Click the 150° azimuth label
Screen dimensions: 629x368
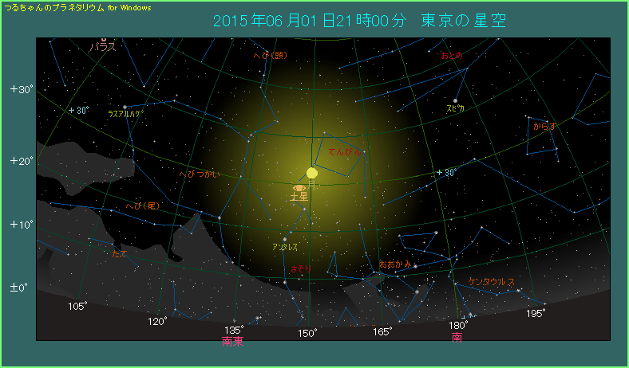308,331
